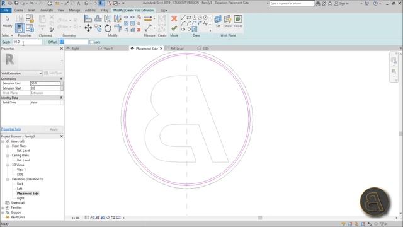Click the Trim/Extend to Corner tool

[118, 28]
